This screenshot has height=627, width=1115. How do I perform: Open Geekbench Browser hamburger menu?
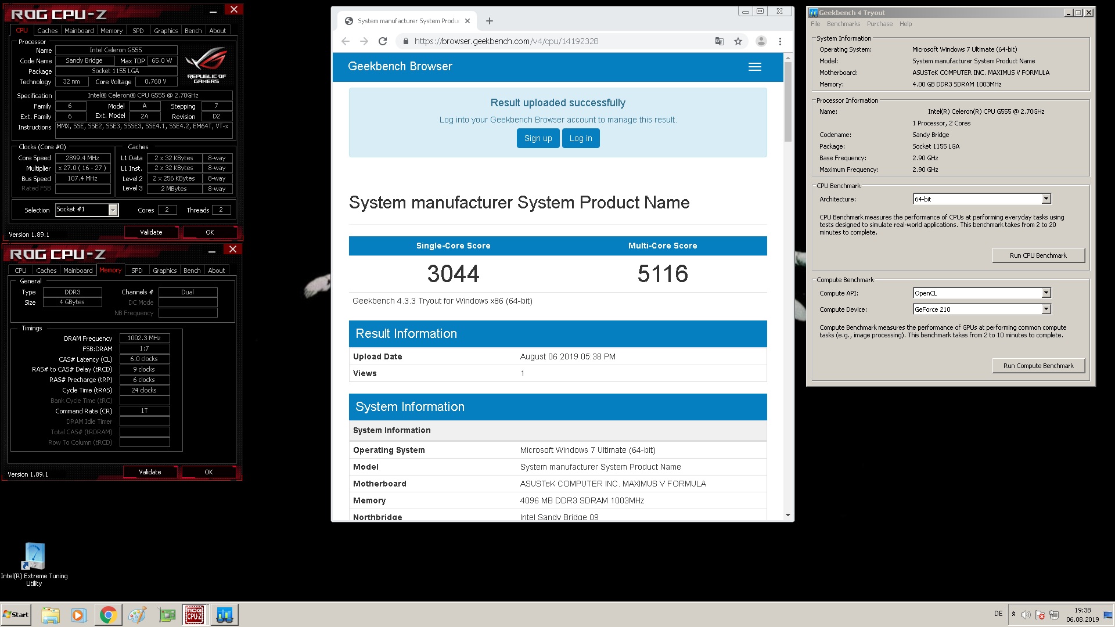tap(755, 67)
